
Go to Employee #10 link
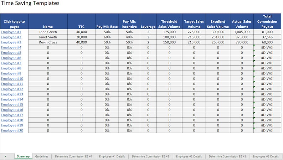[x=12, y=79]
